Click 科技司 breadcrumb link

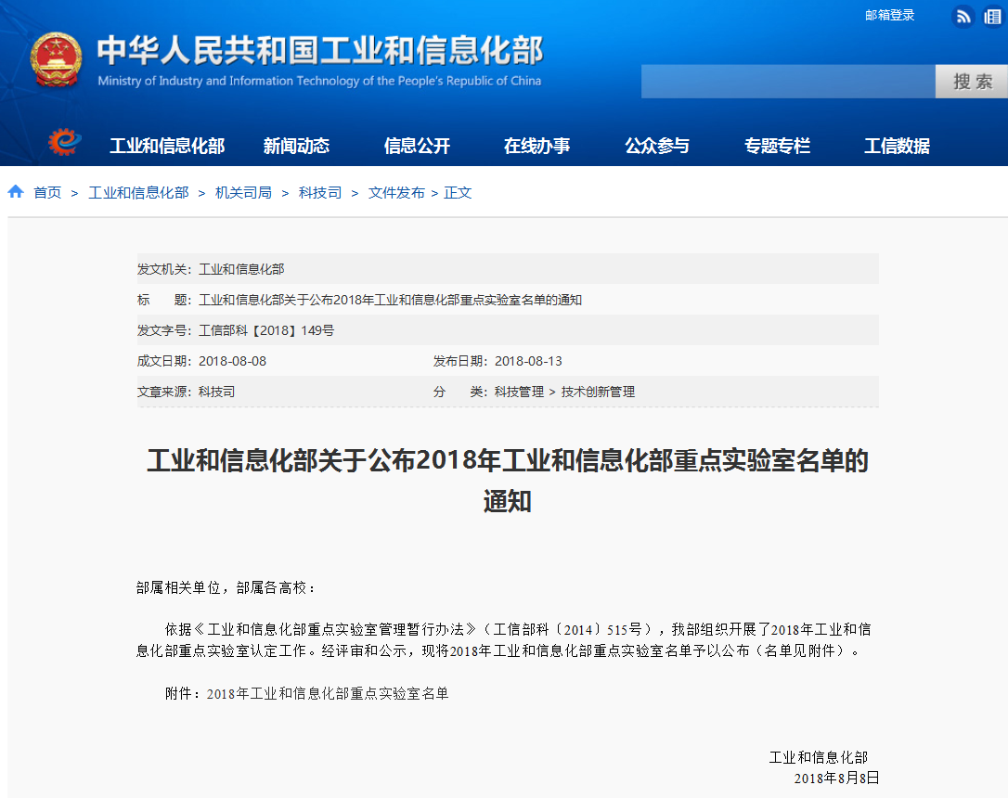[319, 193]
